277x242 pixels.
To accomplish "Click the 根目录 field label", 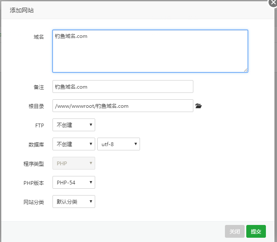I will (x=36, y=106).
